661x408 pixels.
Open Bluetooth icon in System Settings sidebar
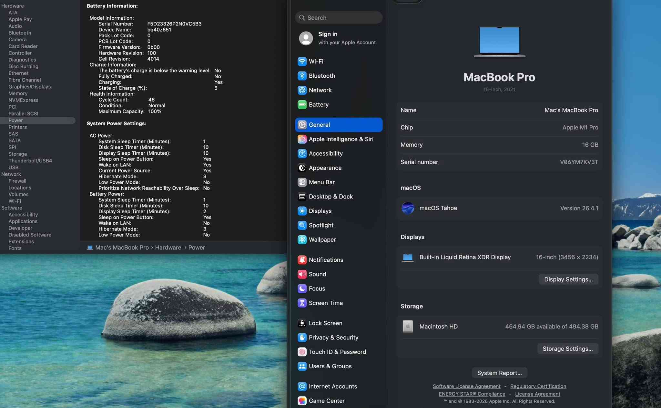click(x=302, y=76)
